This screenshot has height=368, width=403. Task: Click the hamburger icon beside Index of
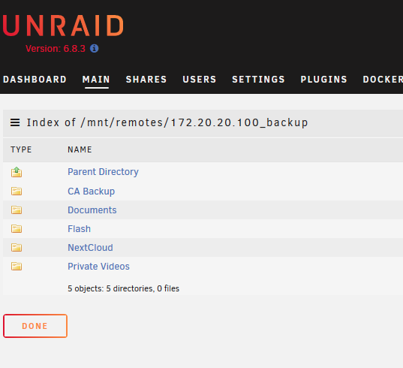click(x=15, y=122)
